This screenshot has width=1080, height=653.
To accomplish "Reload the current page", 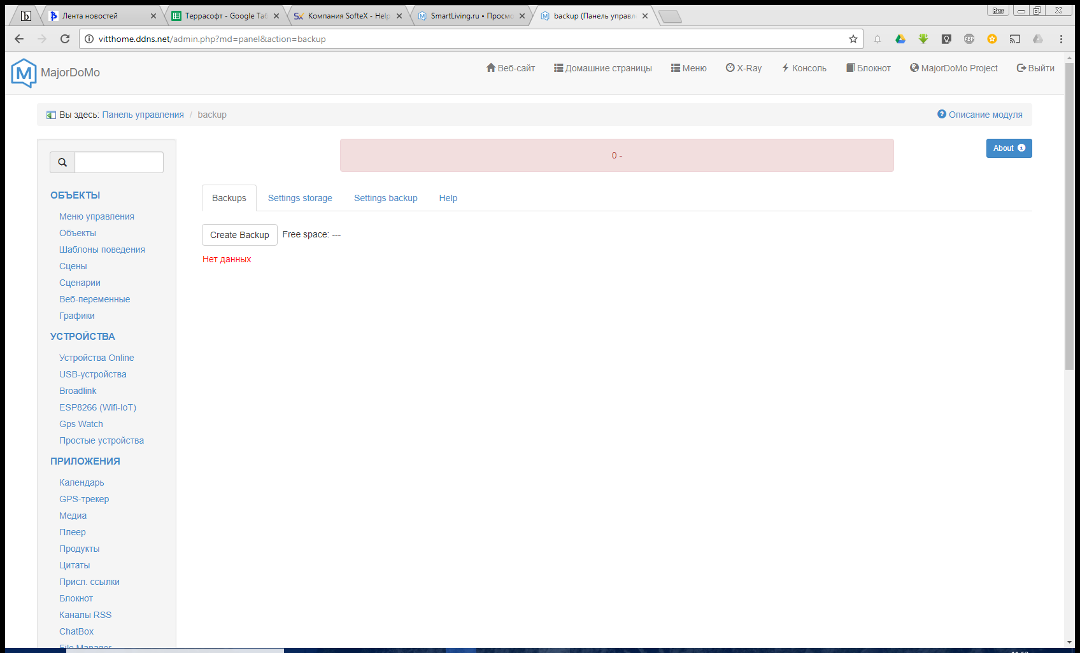I will coord(65,39).
